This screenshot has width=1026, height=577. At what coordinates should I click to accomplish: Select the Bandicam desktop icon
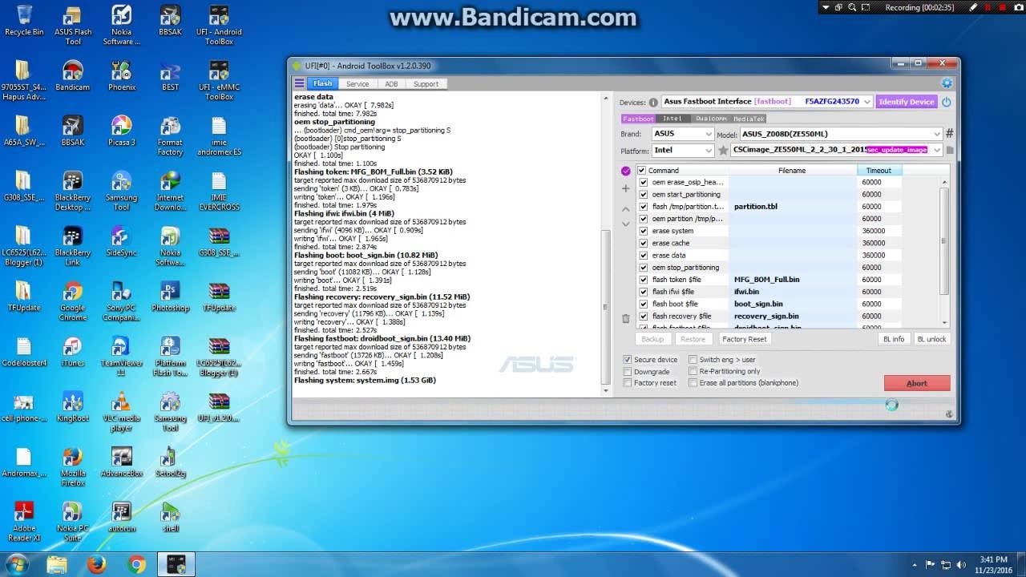73,76
